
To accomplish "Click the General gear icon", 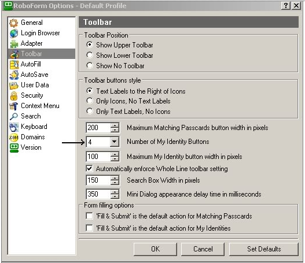I will (14, 23).
